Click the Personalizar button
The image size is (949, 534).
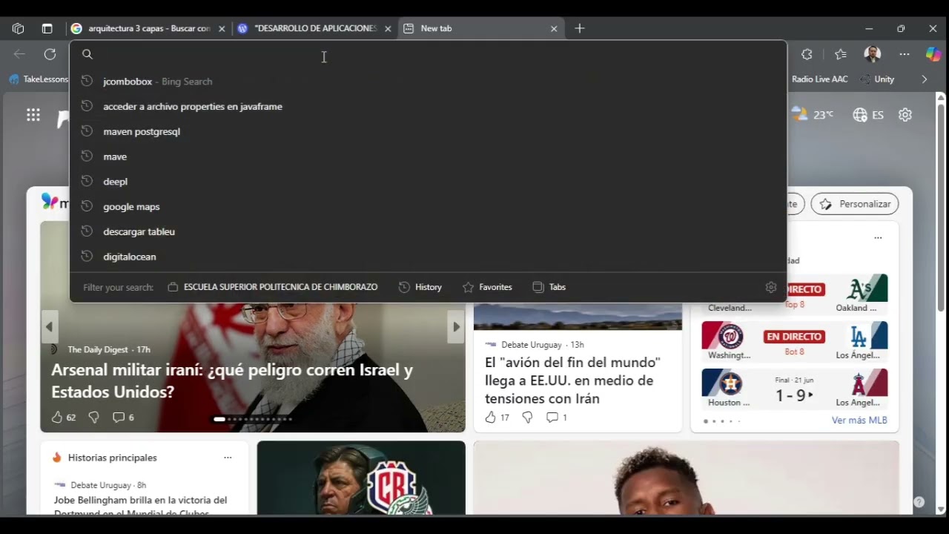coord(855,204)
